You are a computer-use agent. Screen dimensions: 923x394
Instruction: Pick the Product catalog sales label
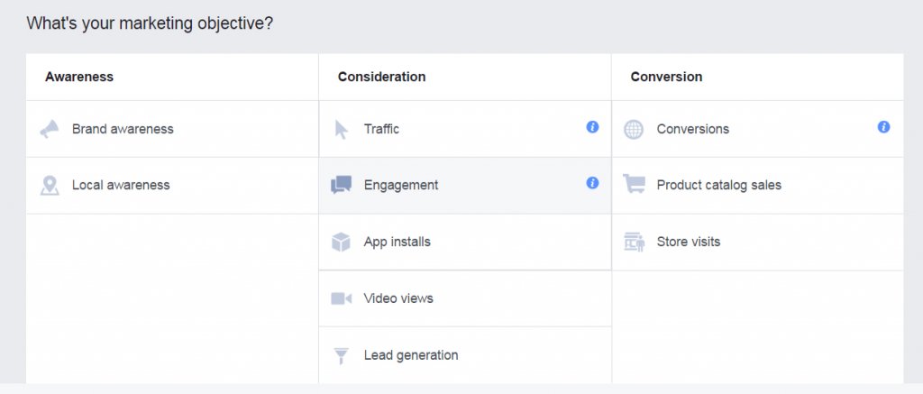(718, 185)
